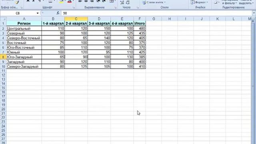Click the value 130 in Юго-Западный row
Screen dimensions: 256x144
(122, 57)
